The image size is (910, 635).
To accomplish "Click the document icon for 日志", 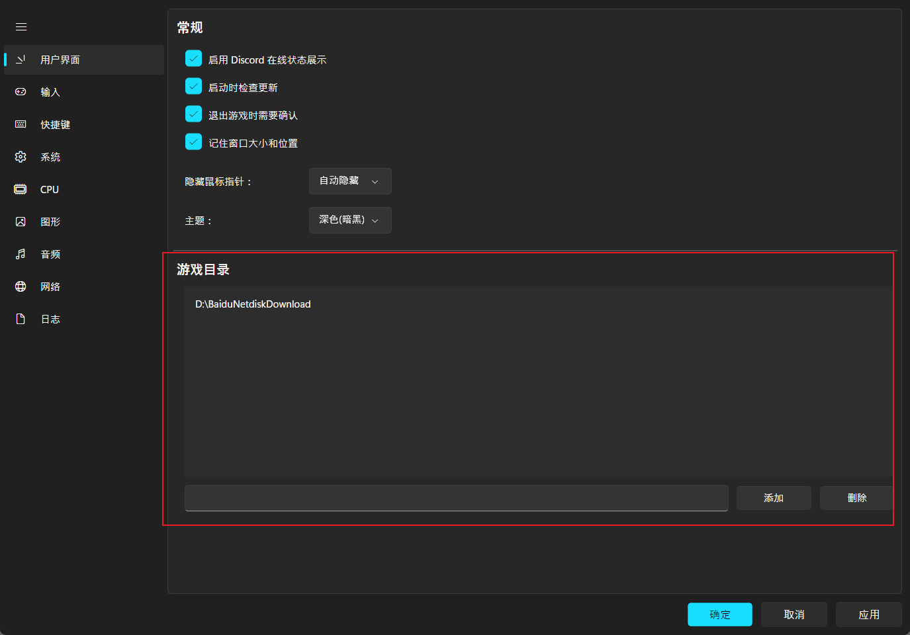I will pos(21,319).
